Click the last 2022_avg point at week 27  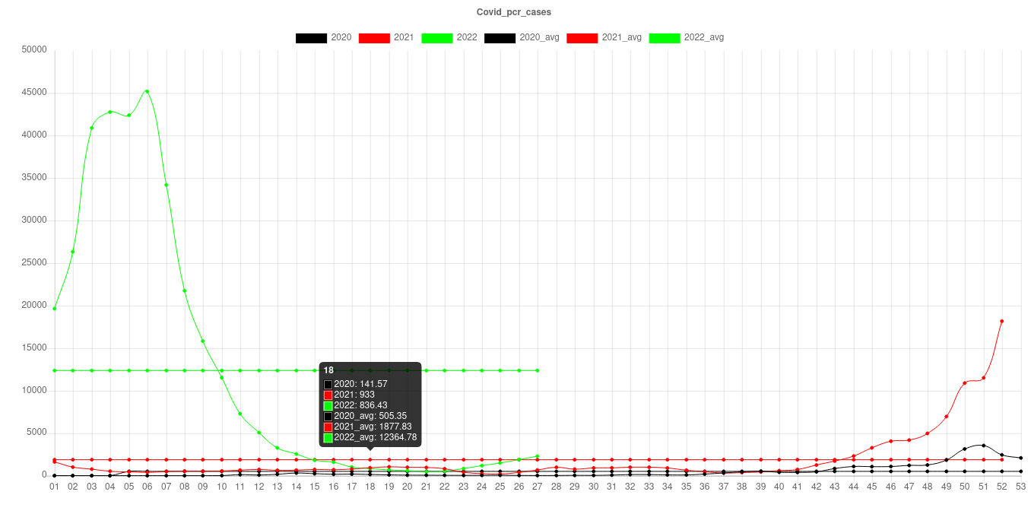[538, 370]
